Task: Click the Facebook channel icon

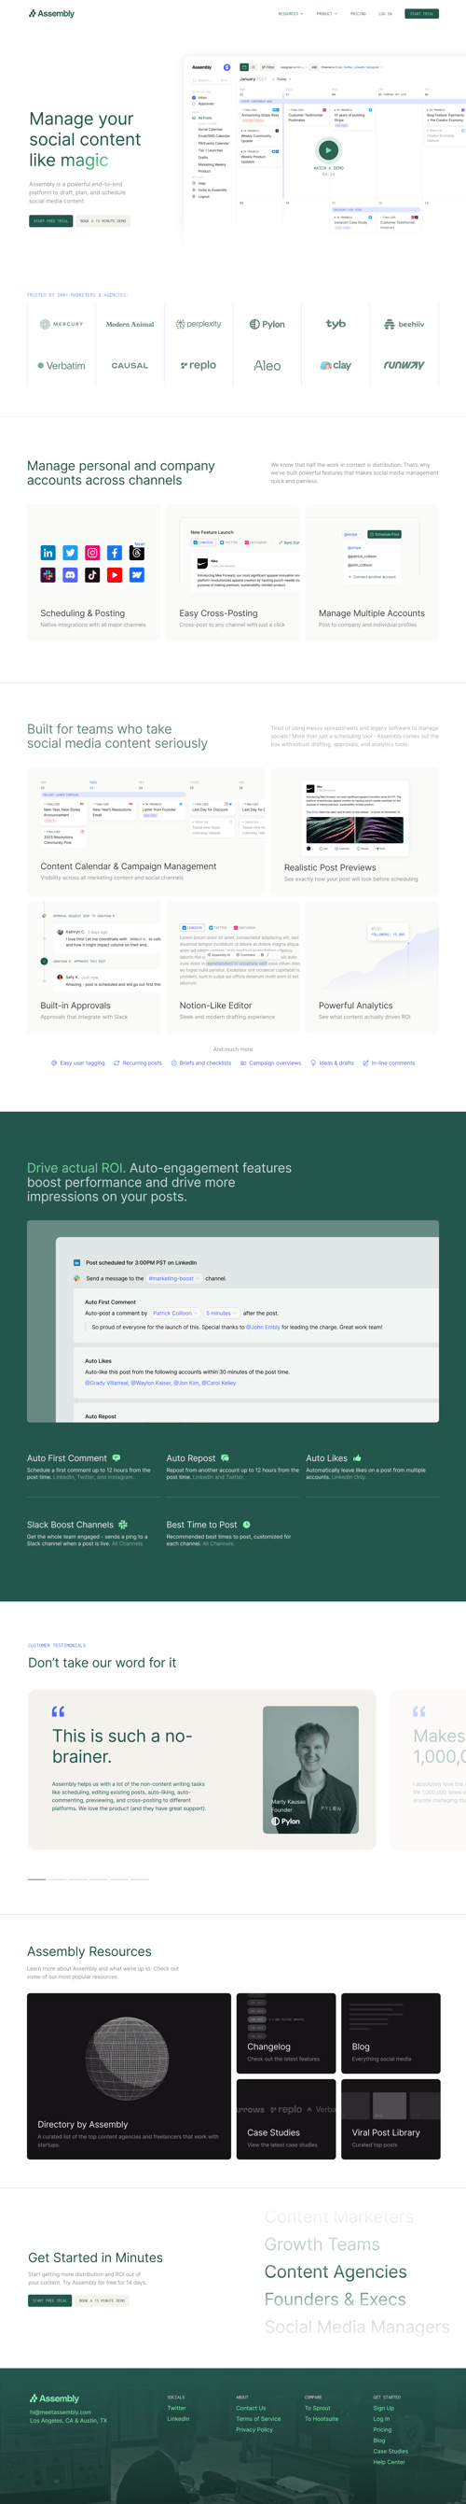Action: 115,552
